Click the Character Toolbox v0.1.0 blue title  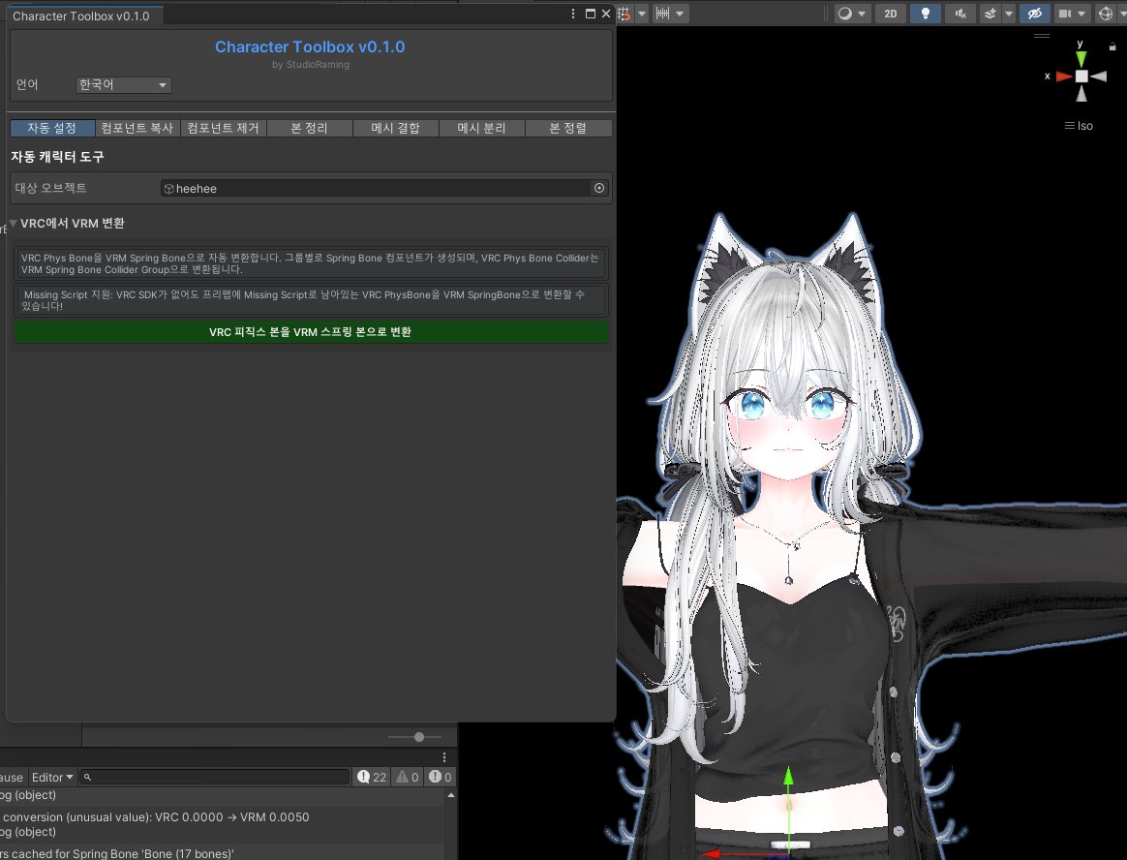(x=310, y=46)
